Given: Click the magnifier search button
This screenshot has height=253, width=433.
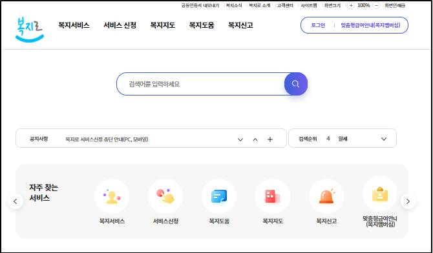Looking at the screenshot, I should click(x=296, y=84).
